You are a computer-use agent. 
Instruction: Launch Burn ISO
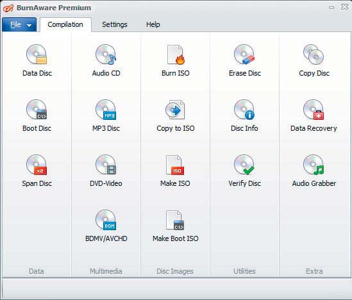point(175,61)
